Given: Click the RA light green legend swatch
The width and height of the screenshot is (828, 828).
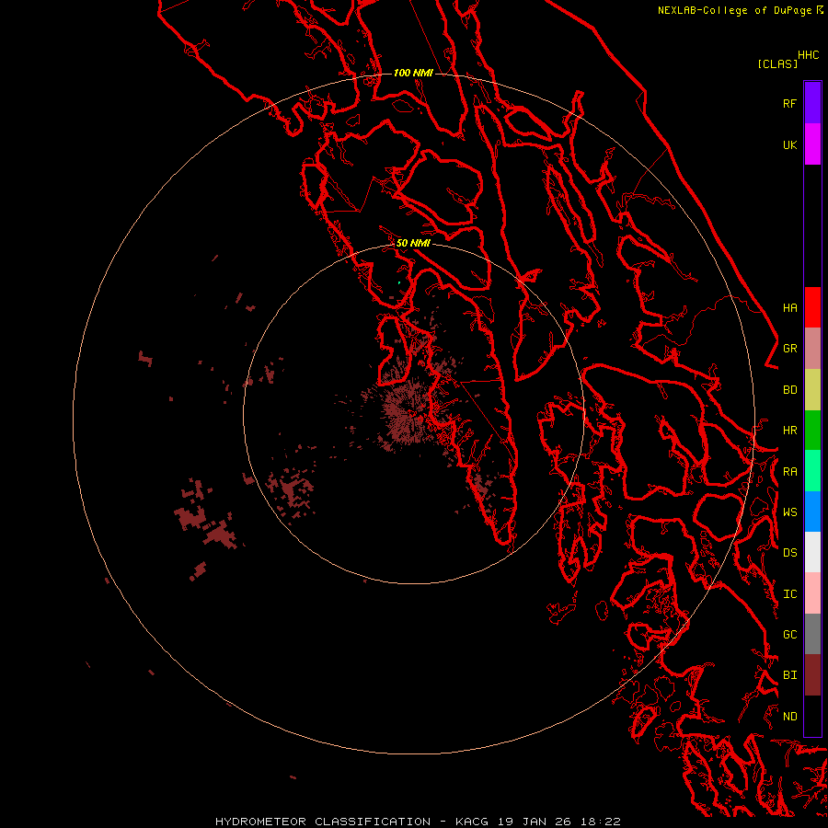Looking at the screenshot, I should 812,471.
